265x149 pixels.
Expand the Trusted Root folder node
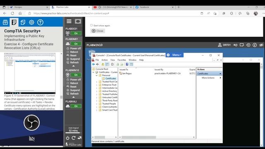[x=96, y=82]
